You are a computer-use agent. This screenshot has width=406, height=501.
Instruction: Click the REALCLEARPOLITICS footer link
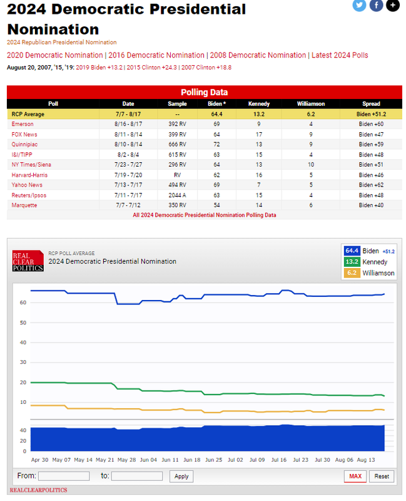pos(38,490)
